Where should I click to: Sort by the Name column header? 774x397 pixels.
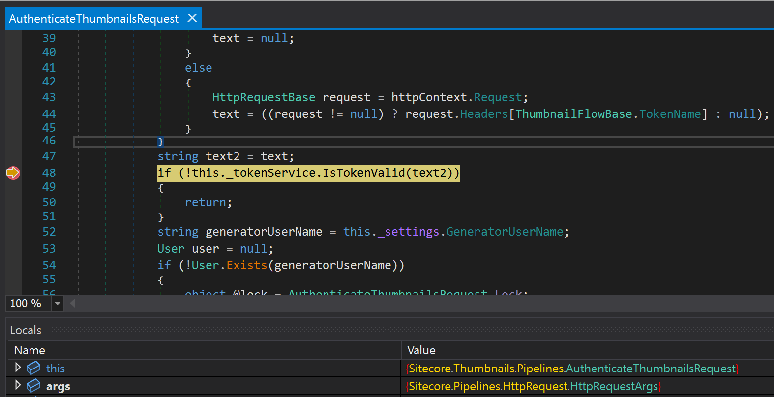pos(30,350)
